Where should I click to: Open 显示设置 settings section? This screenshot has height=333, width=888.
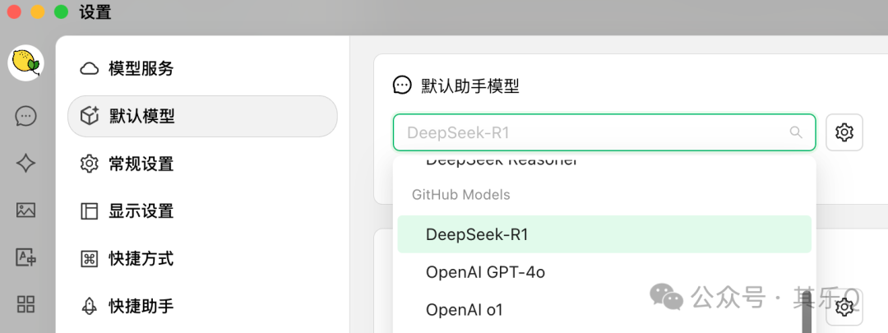click(x=141, y=211)
